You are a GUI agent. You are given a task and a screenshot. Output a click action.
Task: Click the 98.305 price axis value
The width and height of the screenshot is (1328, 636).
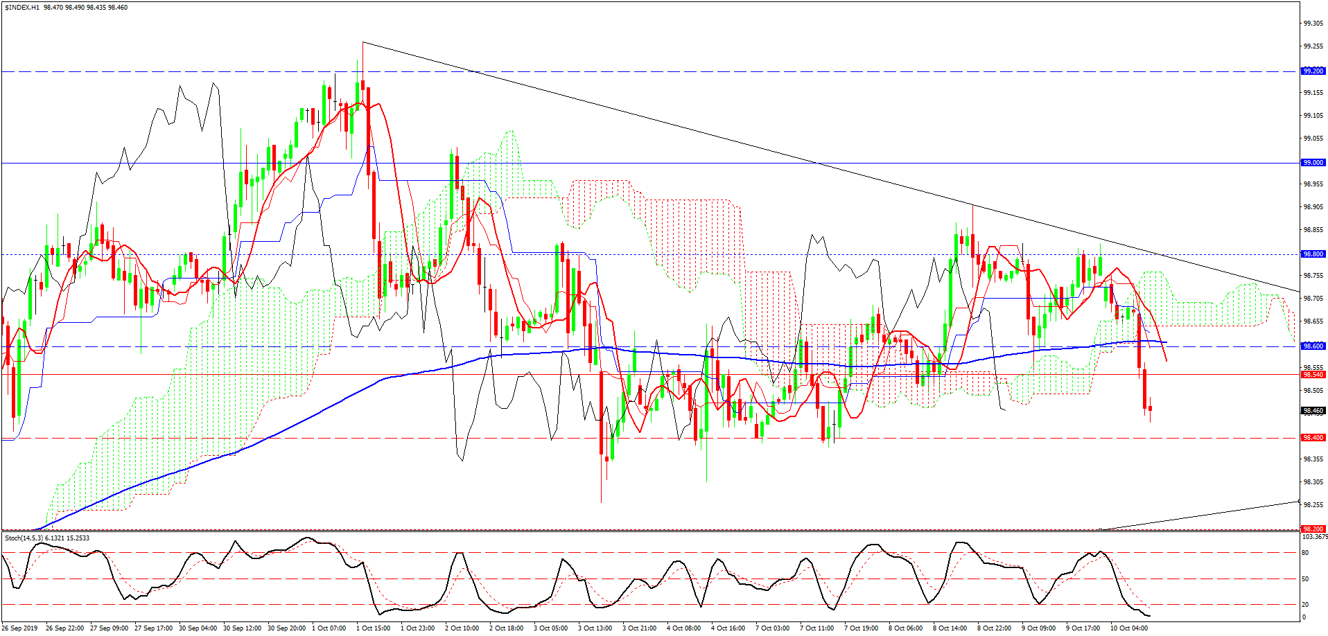coord(1313,482)
